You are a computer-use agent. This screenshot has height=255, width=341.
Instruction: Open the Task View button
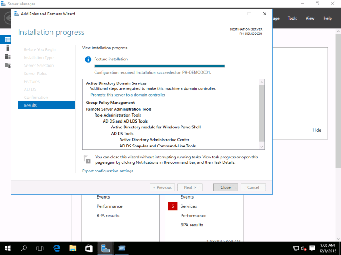coord(40,248)
